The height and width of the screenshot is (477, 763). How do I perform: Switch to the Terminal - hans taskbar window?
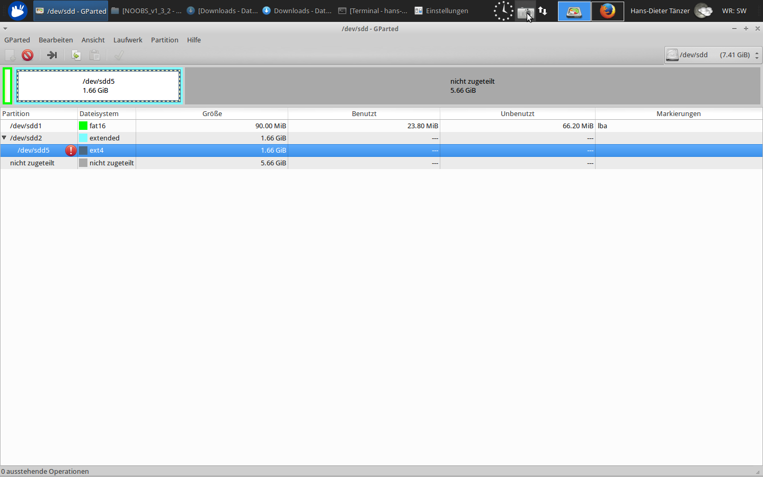point(373,11)
